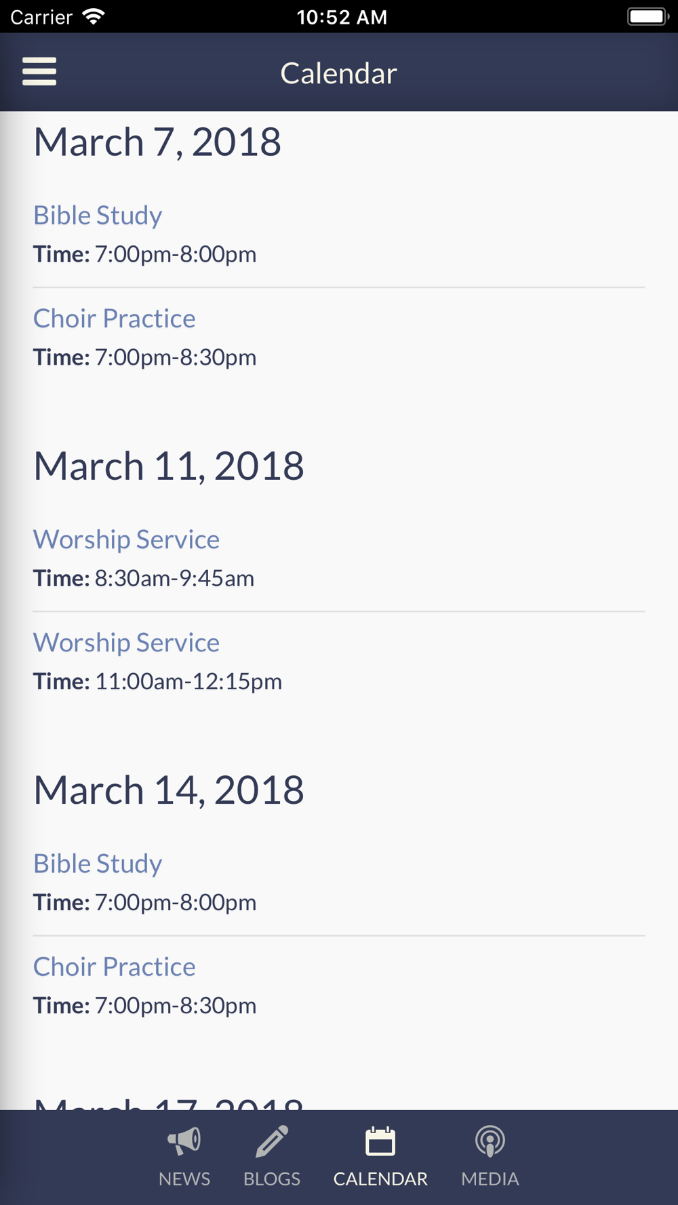The image size is (678, 1205).
Task: Open Bible Study on March 14
Action: coord(98,864)
